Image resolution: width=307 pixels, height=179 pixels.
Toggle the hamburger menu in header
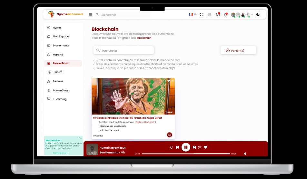[x=90, y=15]
